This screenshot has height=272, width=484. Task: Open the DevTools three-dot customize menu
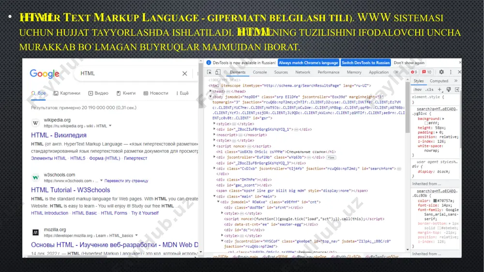tap(451, 72)
